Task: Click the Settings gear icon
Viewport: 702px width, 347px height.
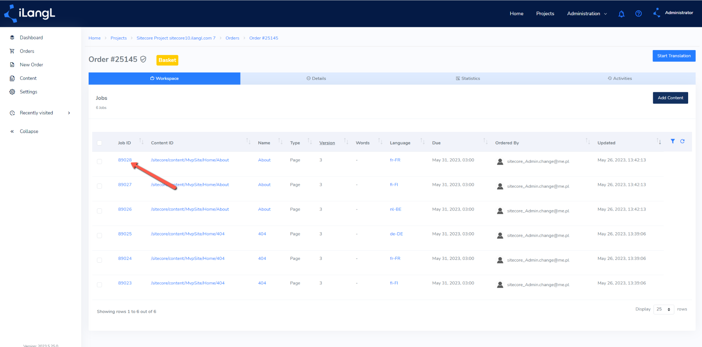Action: click(12, 92)
